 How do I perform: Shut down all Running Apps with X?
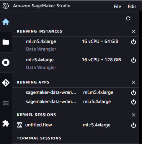134,82
